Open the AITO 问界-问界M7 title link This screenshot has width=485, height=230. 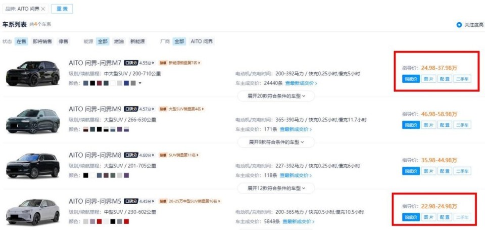coord(95,63)
